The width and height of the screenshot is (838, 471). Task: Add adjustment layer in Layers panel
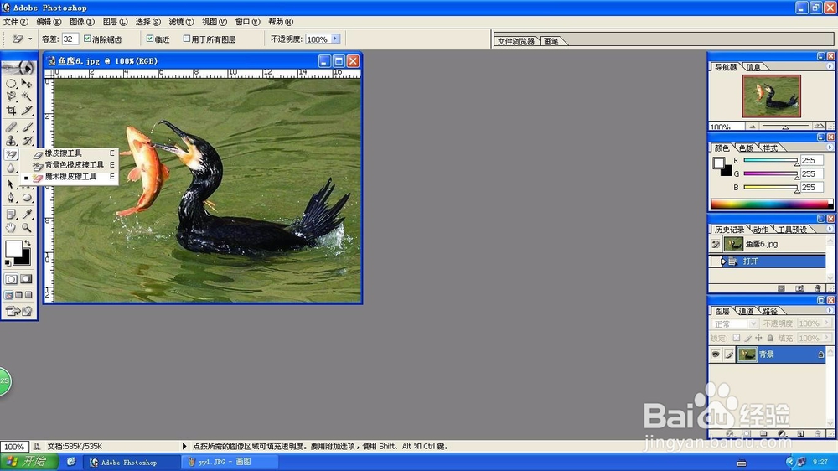click(782, 433)
